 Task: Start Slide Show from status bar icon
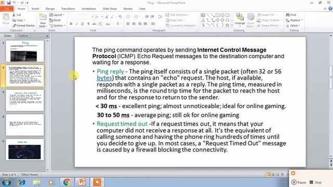pos(282,175)
